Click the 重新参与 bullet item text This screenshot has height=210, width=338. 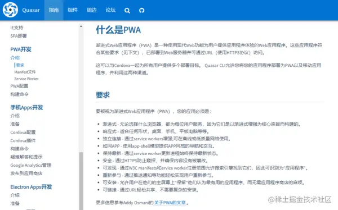coord(158,175)
